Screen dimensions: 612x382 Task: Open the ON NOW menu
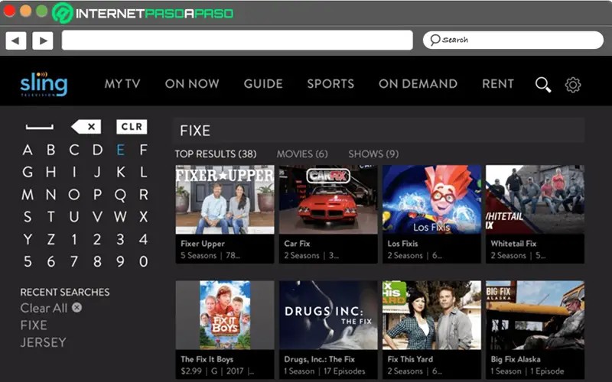(x=192, y=84)
